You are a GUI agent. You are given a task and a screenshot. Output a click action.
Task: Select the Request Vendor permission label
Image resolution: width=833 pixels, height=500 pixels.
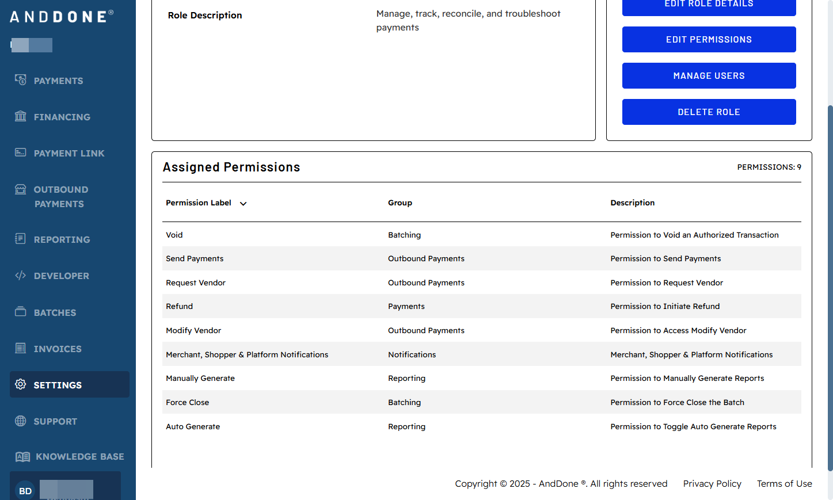point(196,283)
